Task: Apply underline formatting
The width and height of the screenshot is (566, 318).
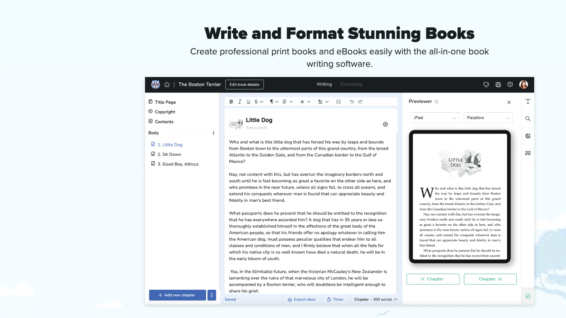Action: (x=248, y=102)
